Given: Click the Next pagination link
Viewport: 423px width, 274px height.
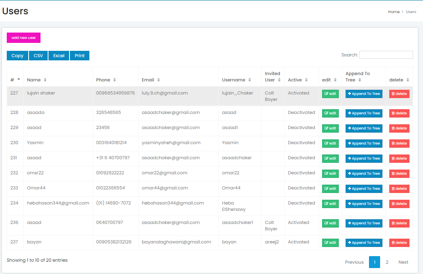Looking at the screenshot, I should click(403, 262).
